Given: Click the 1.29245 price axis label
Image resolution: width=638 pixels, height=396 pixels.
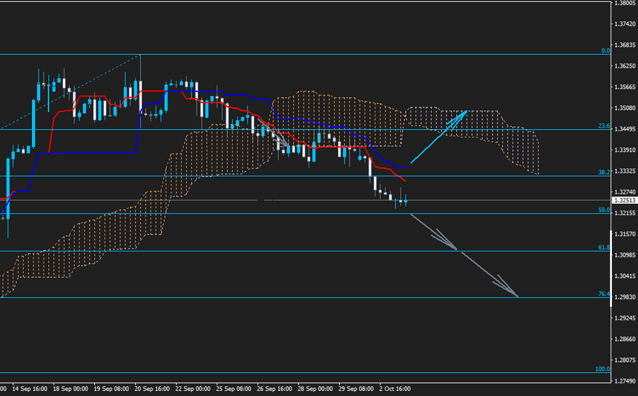Looking at the screenshot, I should pyautogui.click(x=625, y=318).
